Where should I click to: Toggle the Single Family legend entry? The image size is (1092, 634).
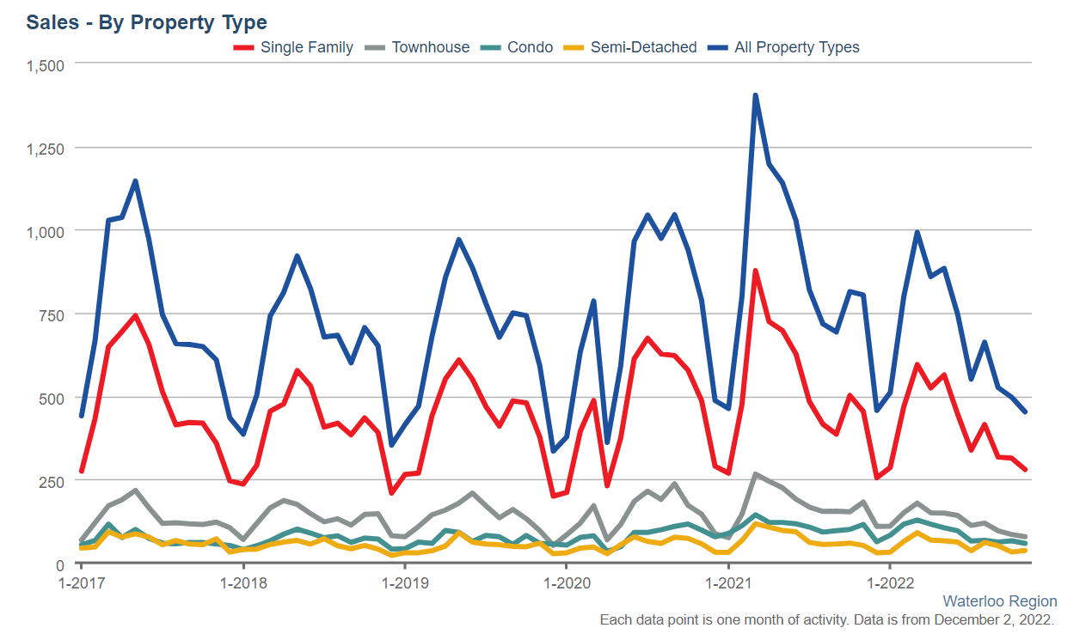[x=293, y=47]
